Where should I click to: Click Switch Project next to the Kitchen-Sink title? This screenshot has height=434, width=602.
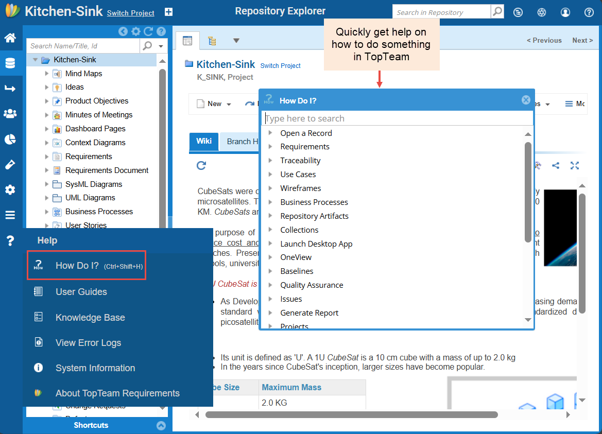coord(280,66)
